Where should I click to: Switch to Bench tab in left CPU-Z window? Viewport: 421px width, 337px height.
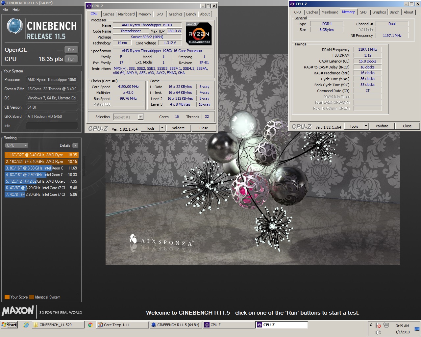pos(191,14)
